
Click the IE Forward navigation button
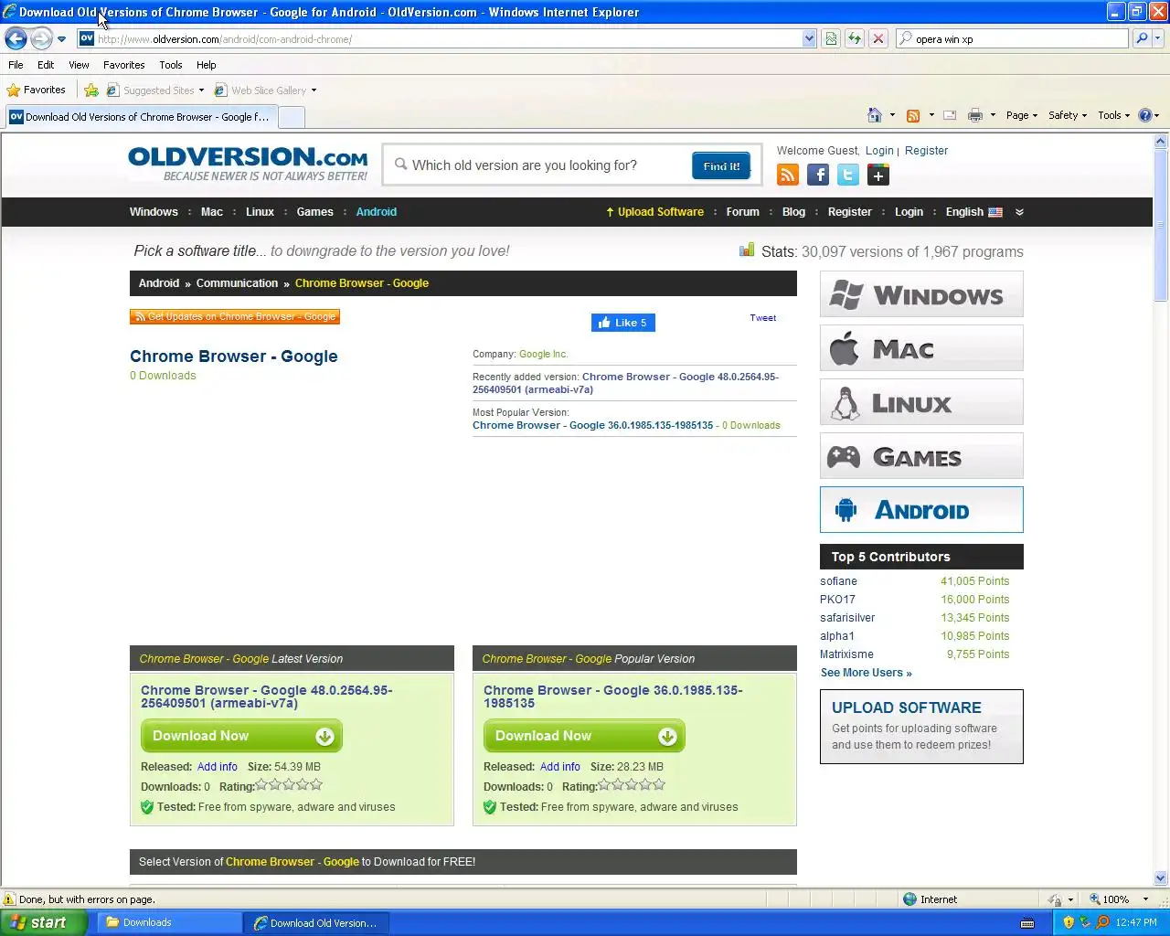click(41, 38)
